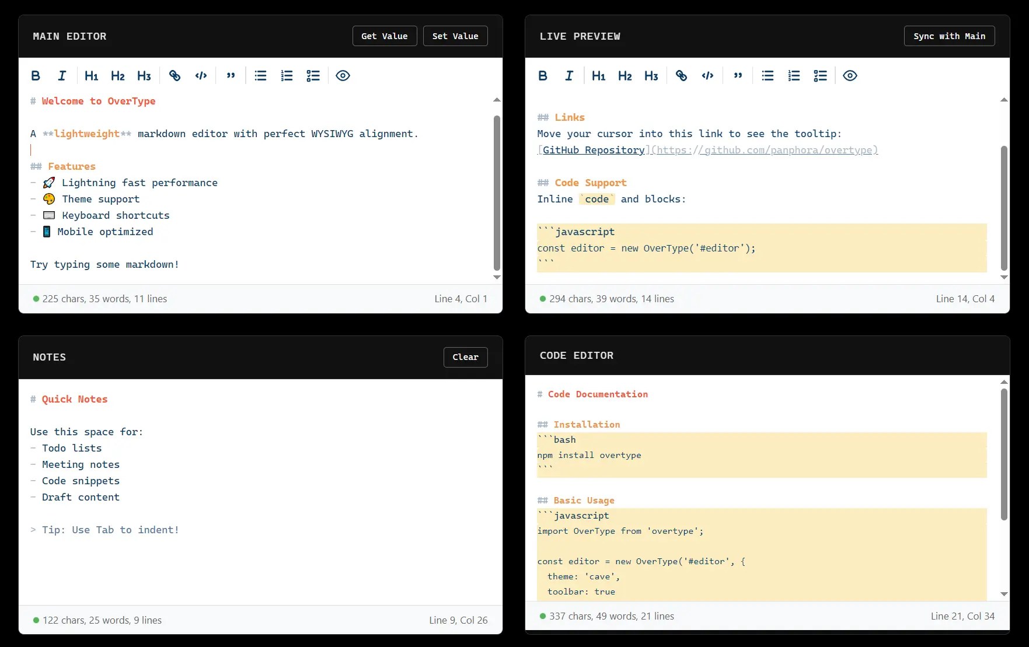
Task: Click the 'npm install overtype' code line
Action: pyautogui.click(x=589, y=455)
